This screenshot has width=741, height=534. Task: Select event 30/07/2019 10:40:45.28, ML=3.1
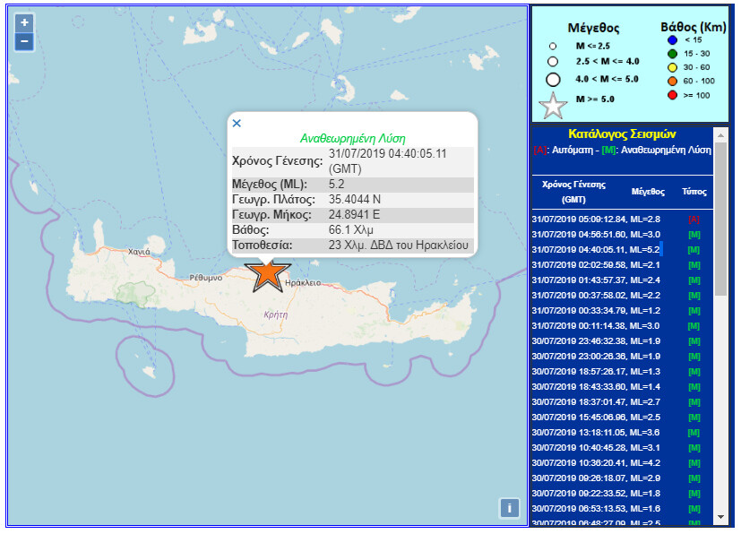(596, 447)
